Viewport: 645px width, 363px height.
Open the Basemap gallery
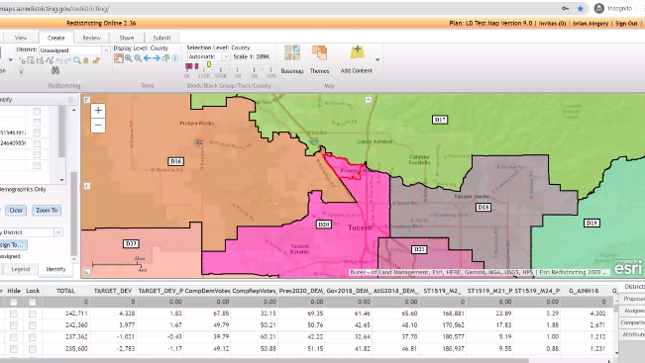click(292, 59)
